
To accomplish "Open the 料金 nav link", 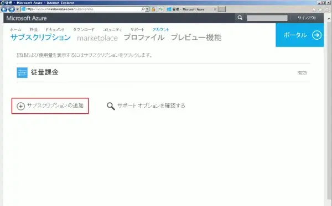I will coord(34,30).
